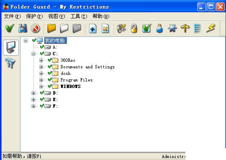Open the 文件(F) menu
The height and width of the screenshot is (160, 226).
tap(12, 16)
